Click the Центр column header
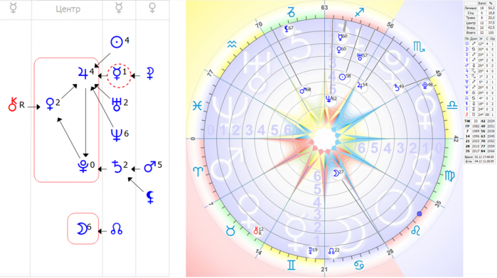497x278 pixels. (x=68, y=9)
